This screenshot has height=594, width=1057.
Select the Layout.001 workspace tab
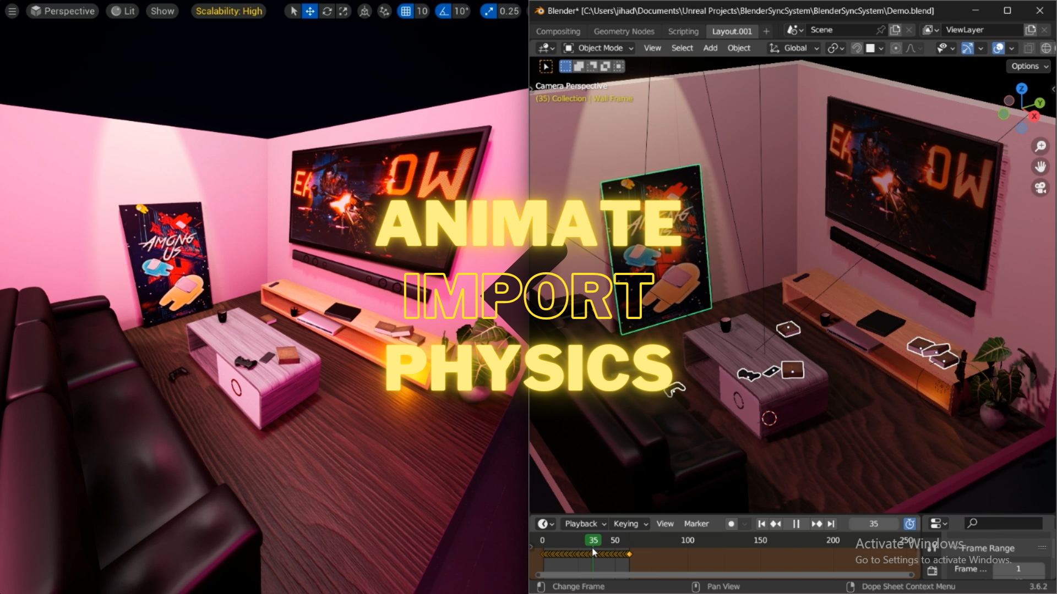pyautogui.click(x=732, y=31)
